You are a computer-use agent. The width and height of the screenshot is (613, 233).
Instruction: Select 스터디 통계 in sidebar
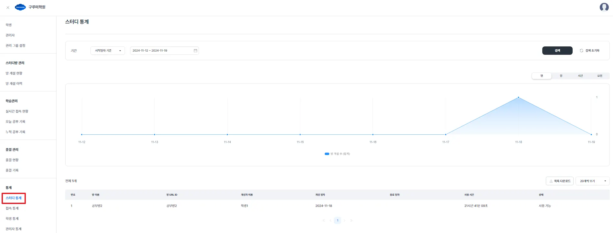pos(14,198)
